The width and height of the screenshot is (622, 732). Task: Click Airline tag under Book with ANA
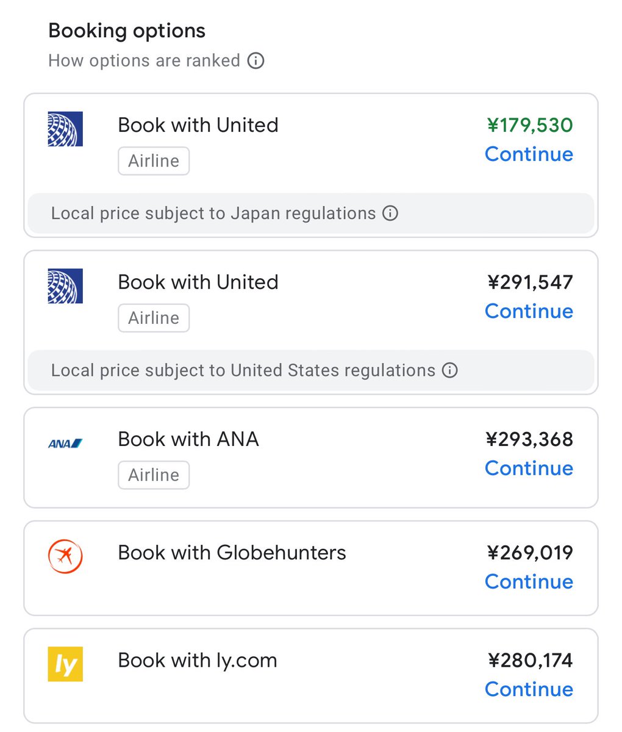(x=154, y=475)
